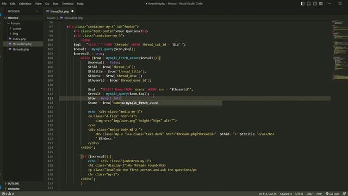Accept mysqli_fetch_assoc autocomplete suggestion
The width and height of the screenshot is (348, 196).
[x=171, y=103]
